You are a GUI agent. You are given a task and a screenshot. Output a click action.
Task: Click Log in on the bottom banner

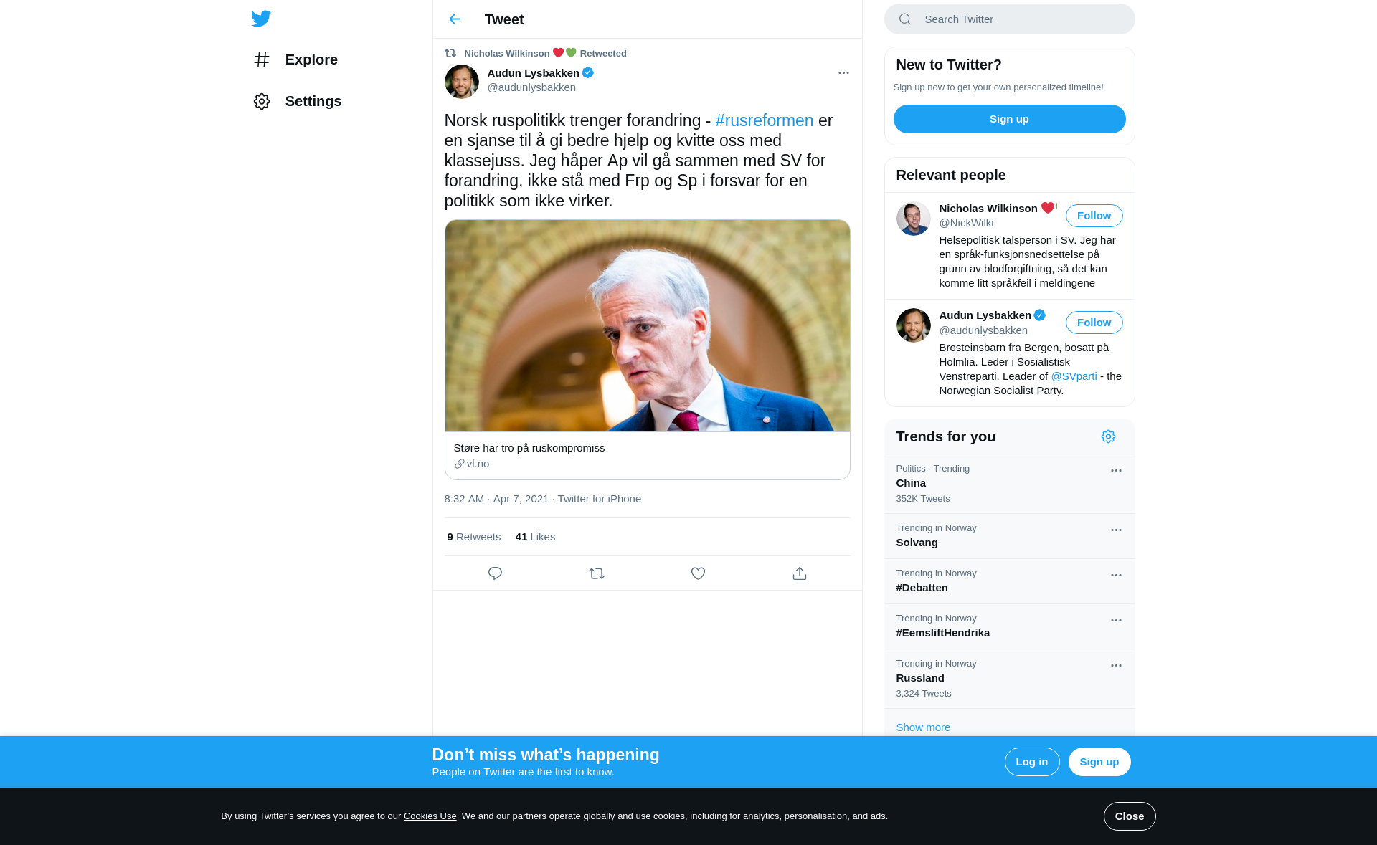[x=1032, y=762]
